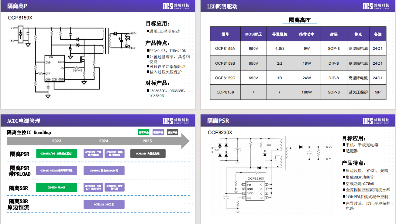Screen dimensions: 396x224
Task: Click the OCP8223X 内置氮化镓 block
Action: click(115, 188)
